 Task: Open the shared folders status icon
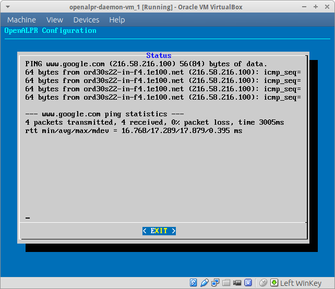pos(226,283)
